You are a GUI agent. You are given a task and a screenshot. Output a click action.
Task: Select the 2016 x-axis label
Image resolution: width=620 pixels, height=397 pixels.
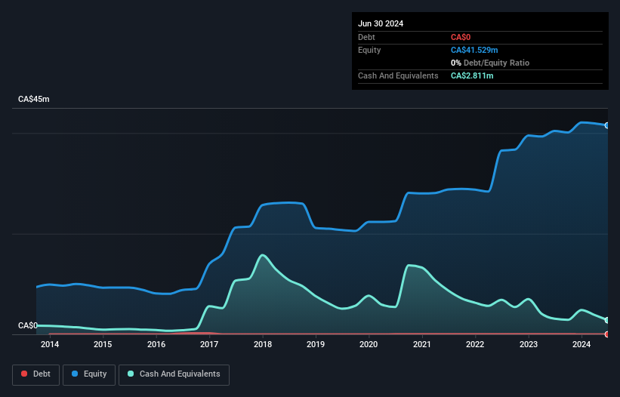click(156, 344)
